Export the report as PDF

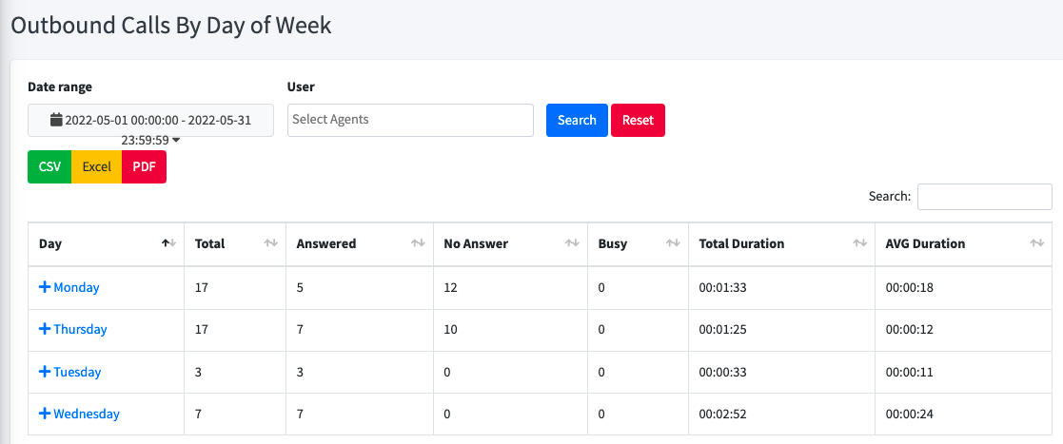click(x=144, y=166)
